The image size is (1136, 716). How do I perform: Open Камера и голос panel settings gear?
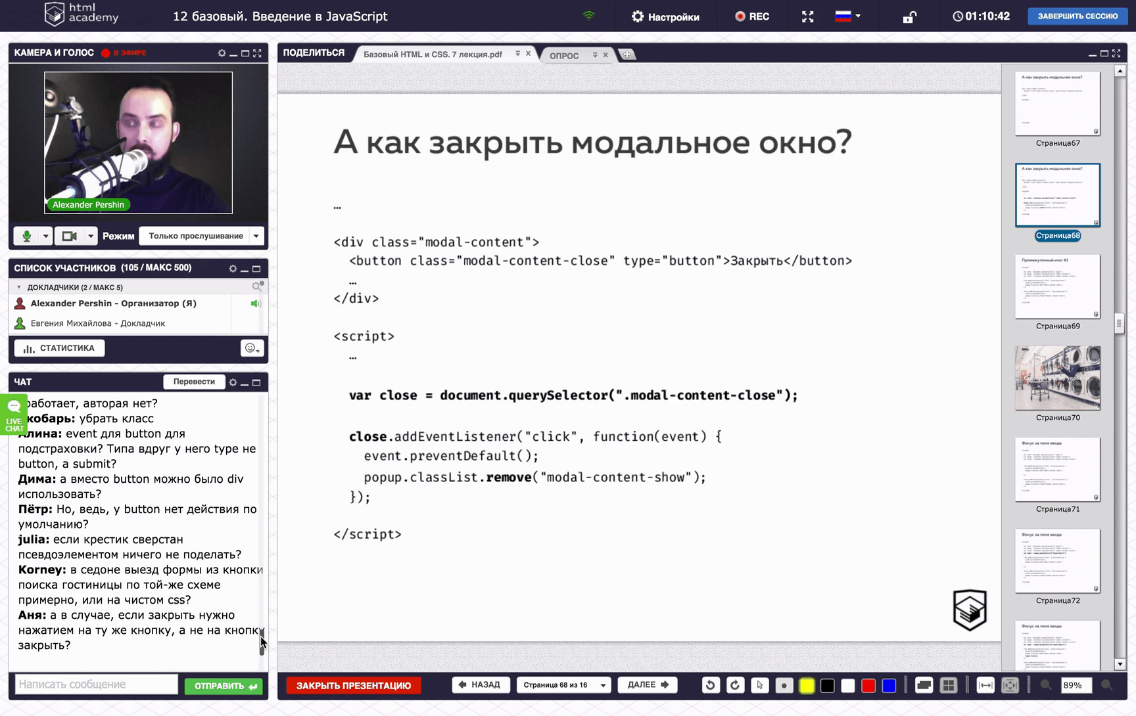tap(222, 53)
